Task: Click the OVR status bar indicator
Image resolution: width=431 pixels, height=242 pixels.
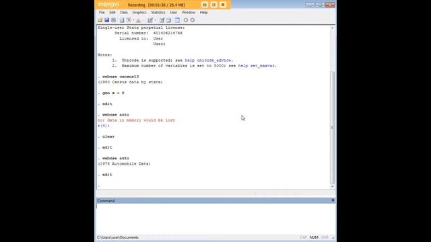Action: [x=325, y=237]
